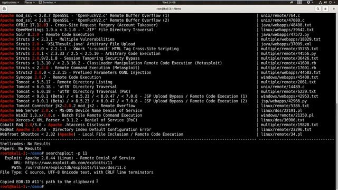Click the path linux/remote/23296.txt
Screen dimensions: 338x190
coord(286,129)
